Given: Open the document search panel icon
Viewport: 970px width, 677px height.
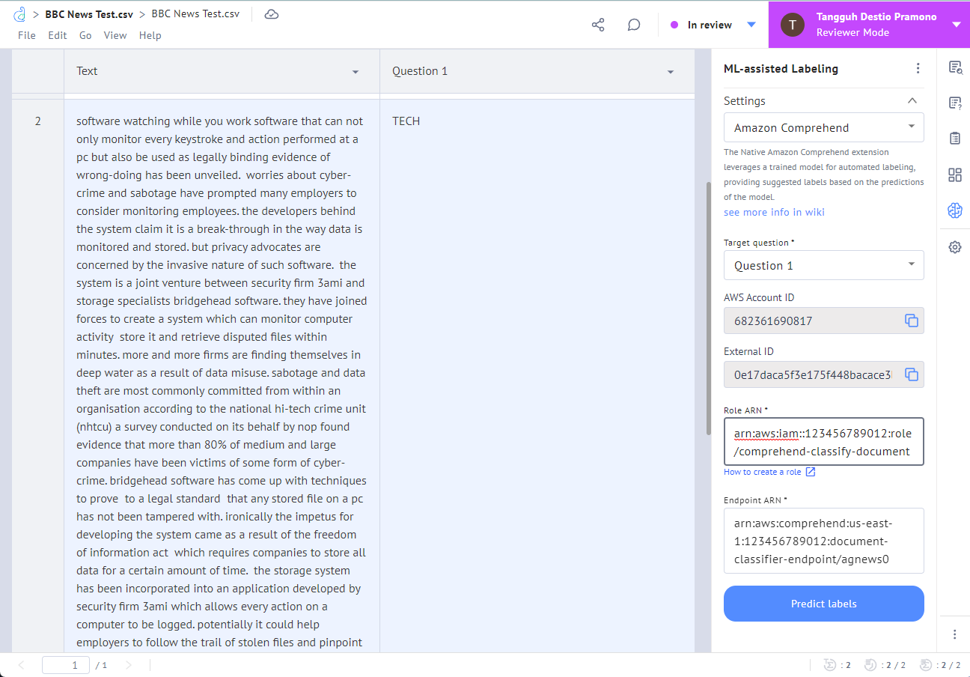Looking at the screenshot, I should coord(954,67).
